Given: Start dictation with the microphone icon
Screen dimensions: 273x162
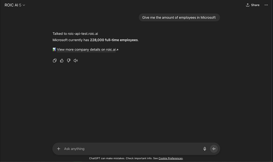Looking at the screenshot, I should pyautogui.click(x=205, y=149).
